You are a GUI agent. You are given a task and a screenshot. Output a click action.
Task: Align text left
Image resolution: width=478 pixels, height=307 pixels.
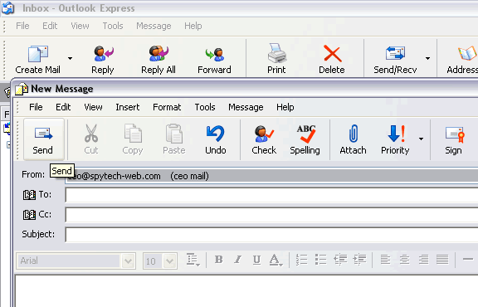[385, 260]
